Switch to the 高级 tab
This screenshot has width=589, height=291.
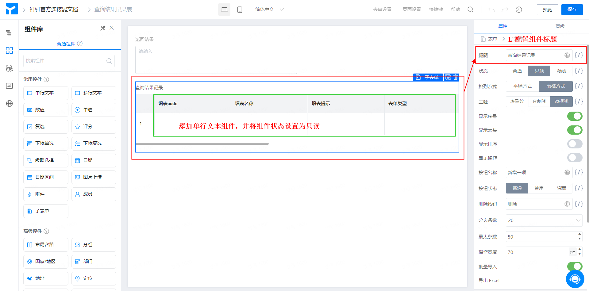click(560, 26)
